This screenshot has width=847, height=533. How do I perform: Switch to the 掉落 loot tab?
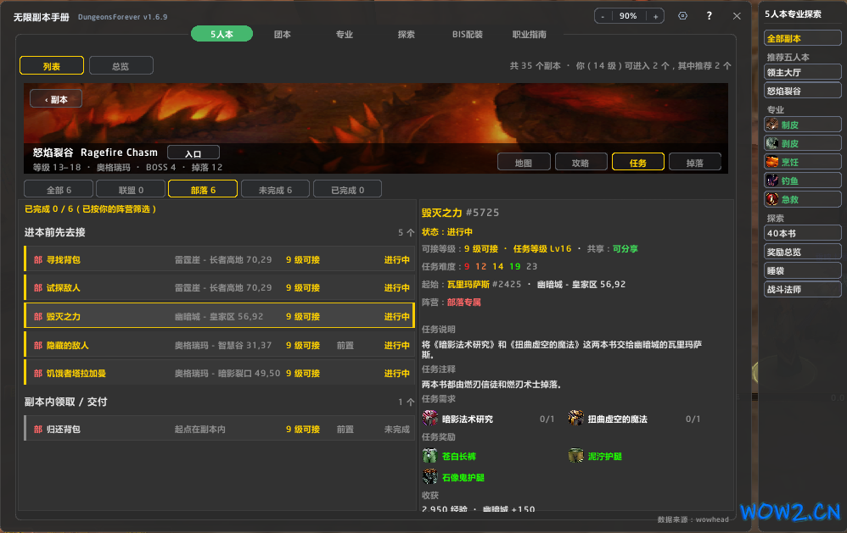[x=695, y=162]
